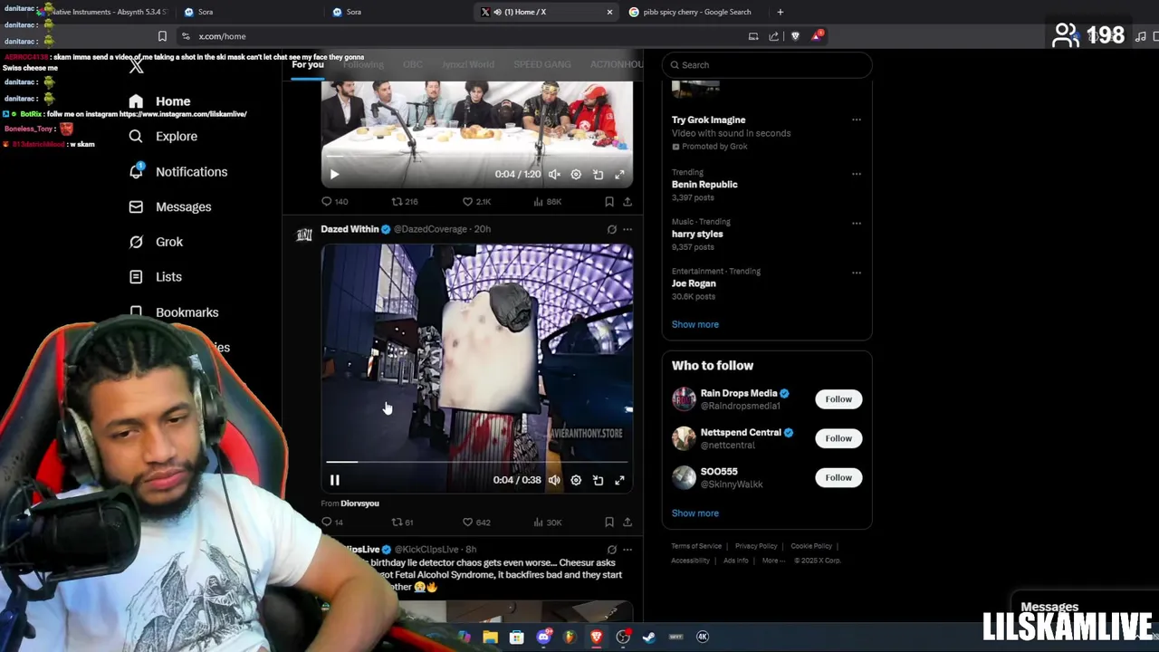Share the Dazed Within post
The image size is (1159, 652).
pos(627,523)
